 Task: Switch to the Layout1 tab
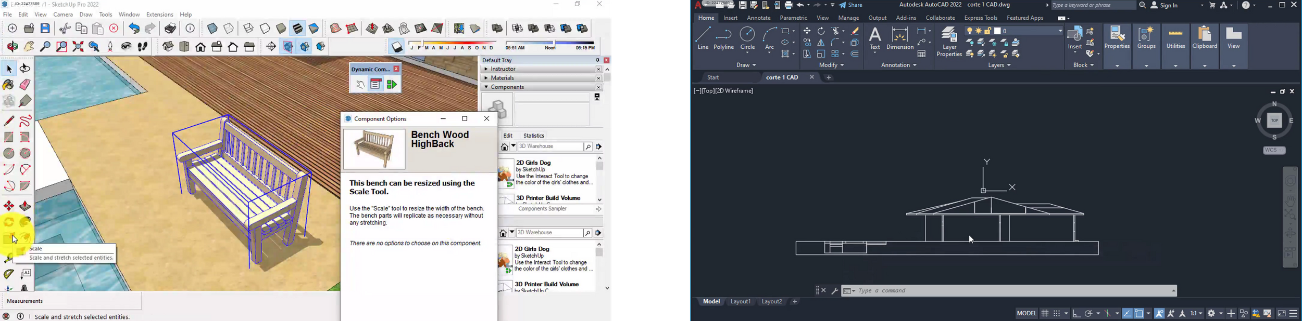click(740, 302)
